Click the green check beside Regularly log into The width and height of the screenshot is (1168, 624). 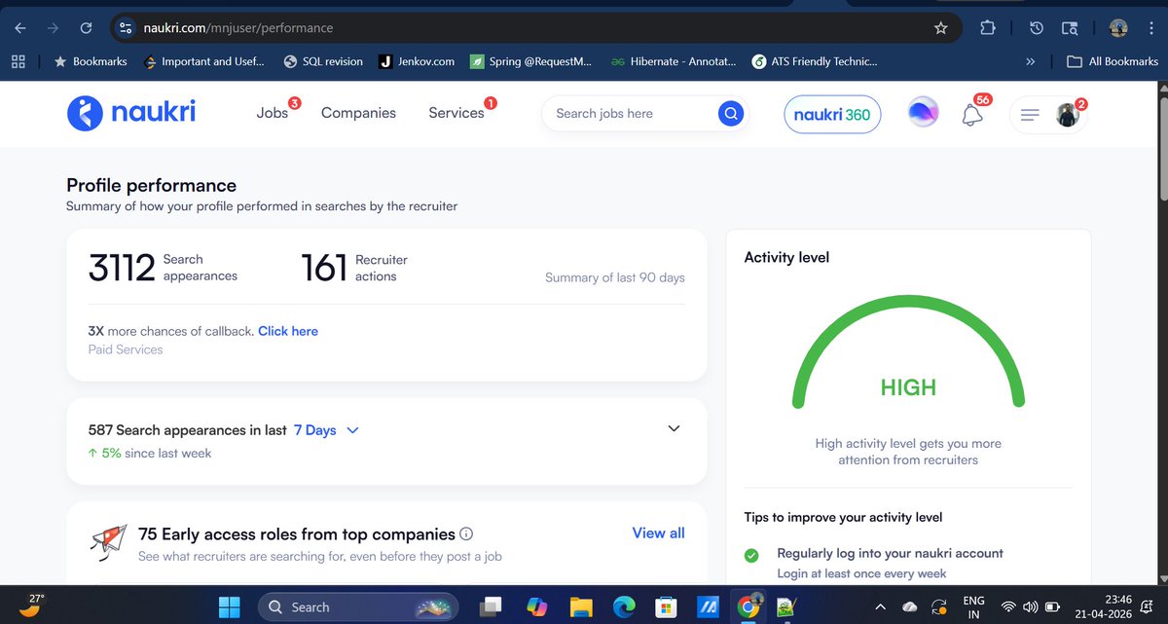tap(751, 556)
